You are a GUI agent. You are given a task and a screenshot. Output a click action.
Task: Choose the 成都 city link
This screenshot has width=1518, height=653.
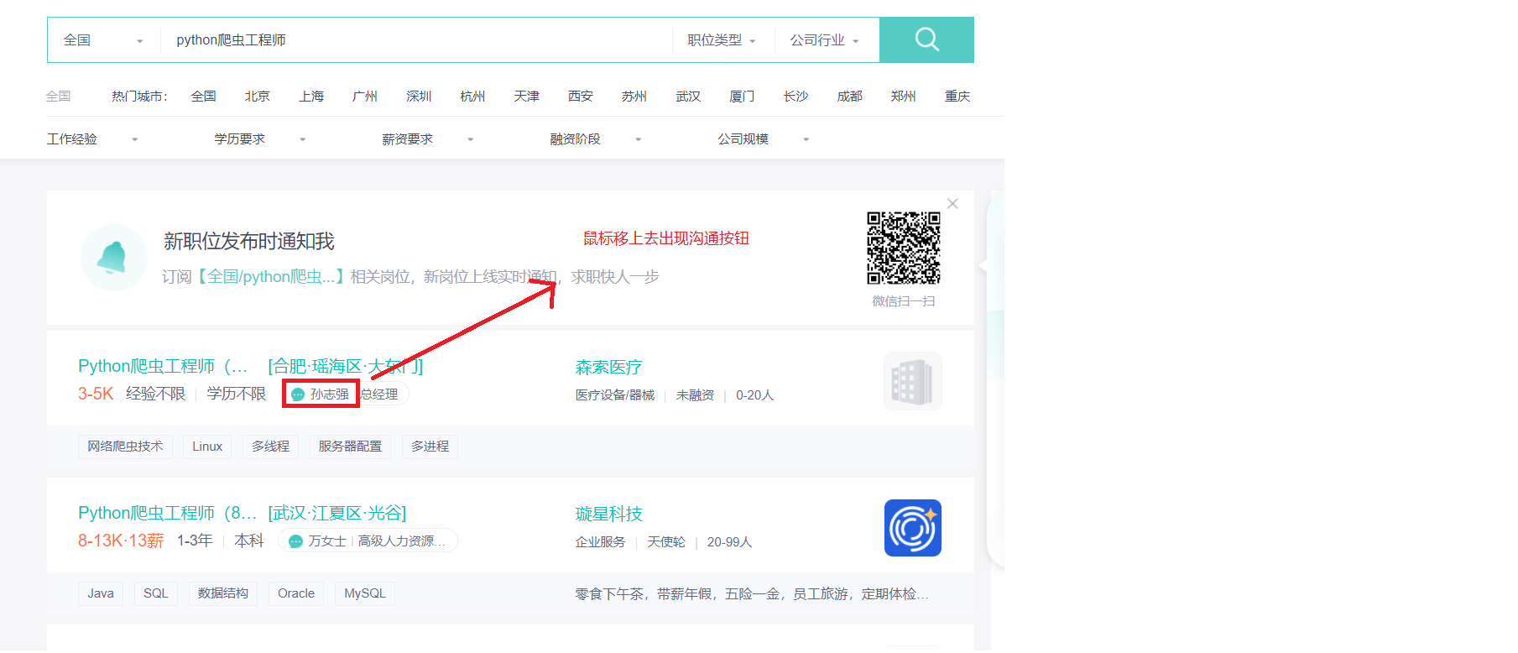click(850, 97)
